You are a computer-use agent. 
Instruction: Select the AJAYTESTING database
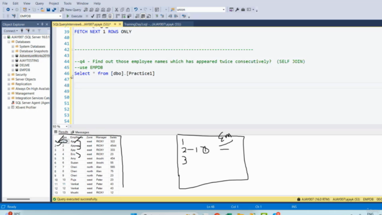[29, 61]
